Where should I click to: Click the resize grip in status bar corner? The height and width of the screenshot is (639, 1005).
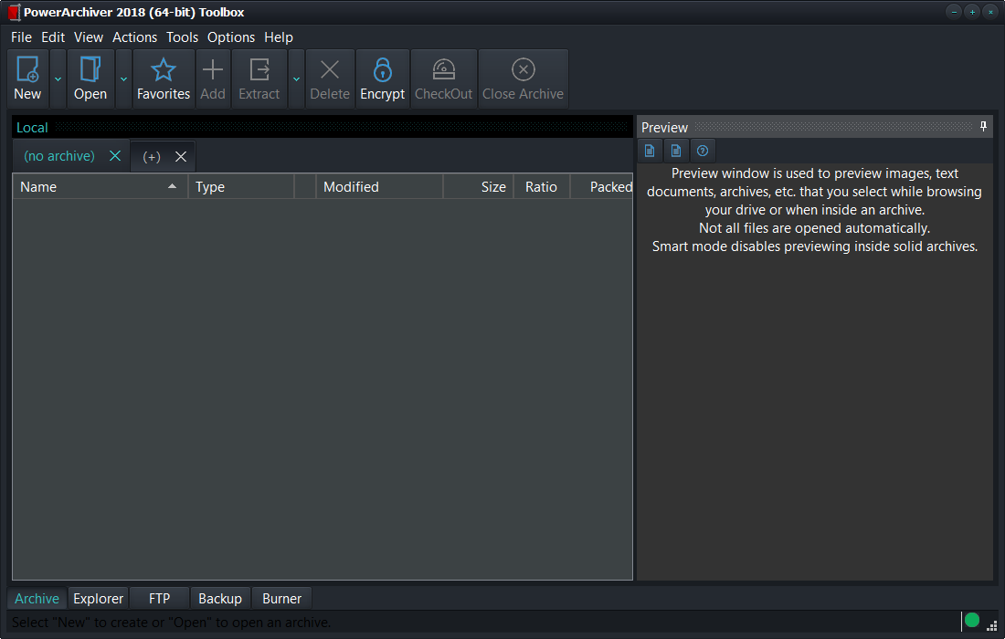[x=991, y=625]
